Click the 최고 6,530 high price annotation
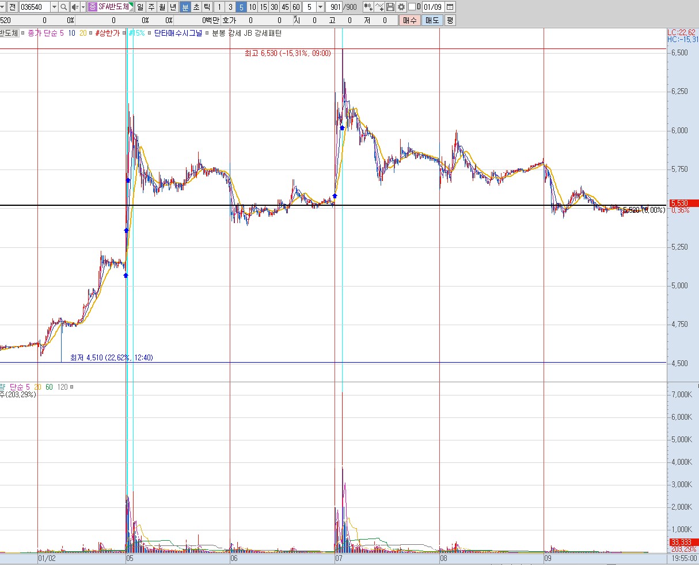Image resolution: width=699 pixels, height=565 pixels. pyautogui.click(x=287, y=53)
